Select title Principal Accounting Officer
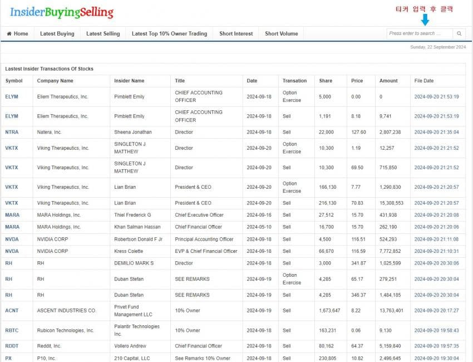473x362 pixels. [x=204, y=239]
